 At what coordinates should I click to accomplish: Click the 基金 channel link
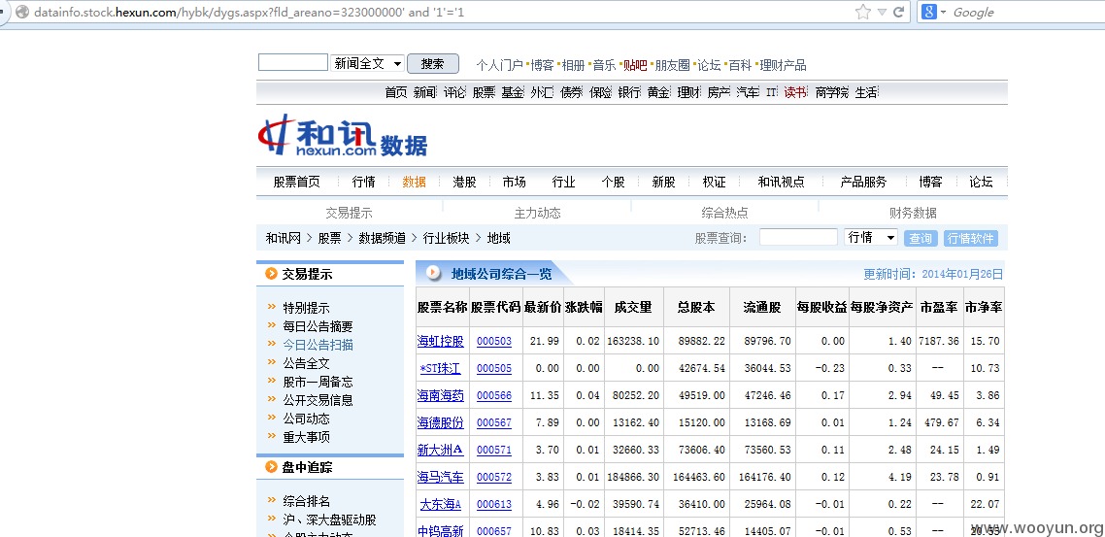tap(513, 92)
